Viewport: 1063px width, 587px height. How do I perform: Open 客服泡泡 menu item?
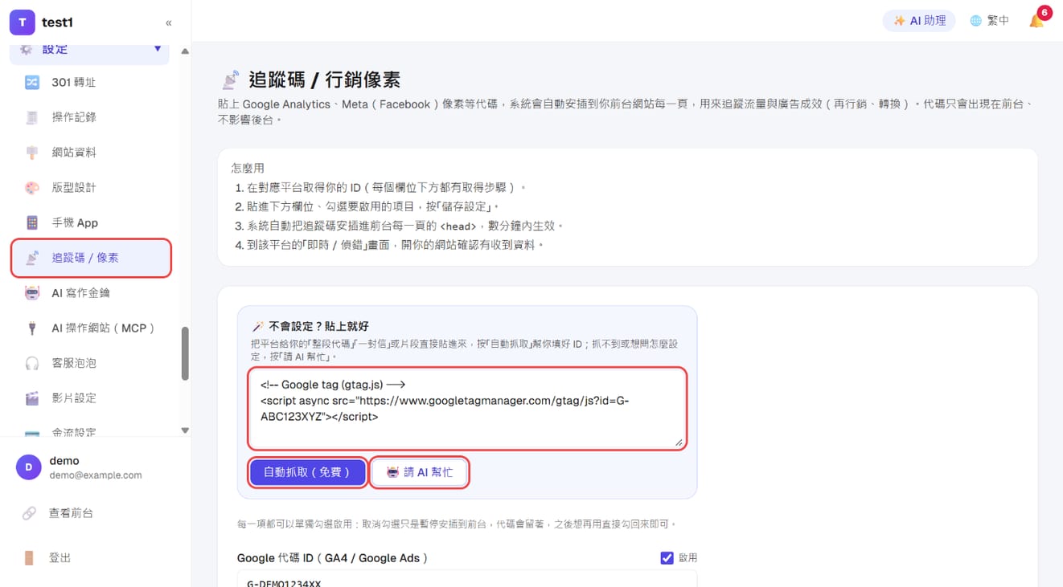point(90,363)
